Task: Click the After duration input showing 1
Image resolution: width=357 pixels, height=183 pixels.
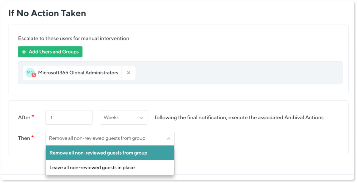Action: [69, 117]
